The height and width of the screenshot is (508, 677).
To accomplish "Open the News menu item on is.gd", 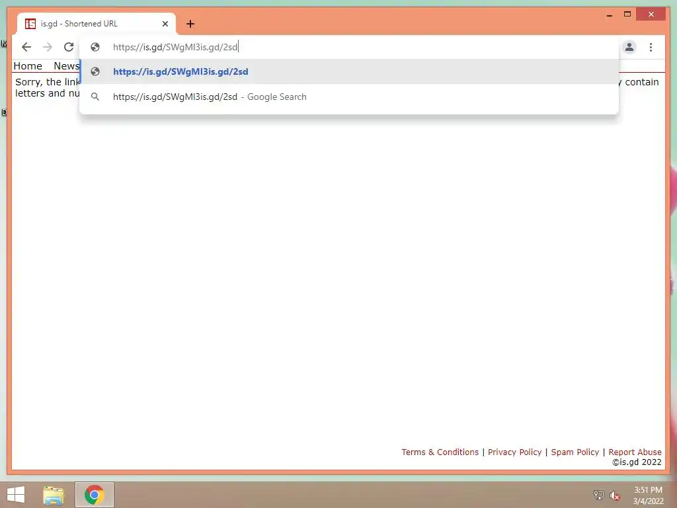I will [x=67, y=66].
